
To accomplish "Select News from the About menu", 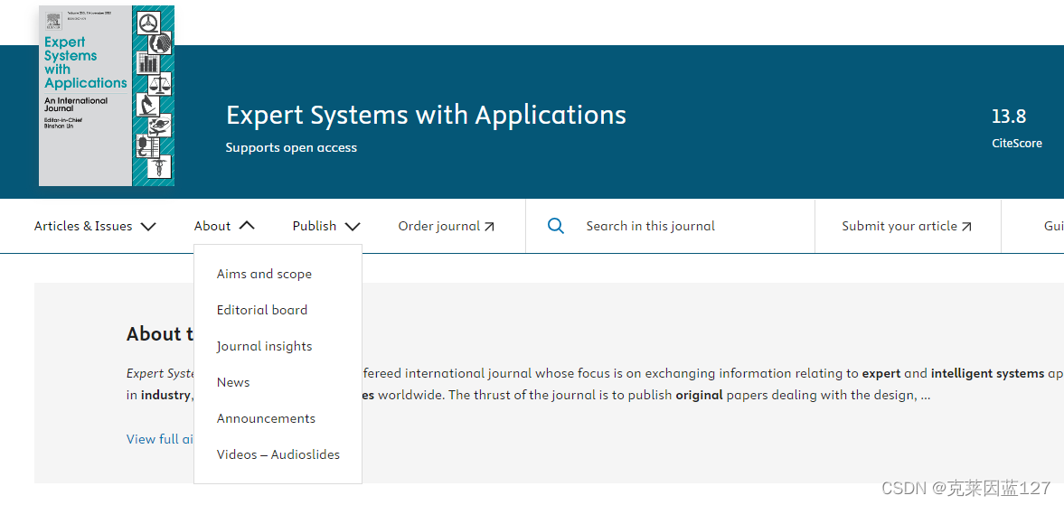I will pyautogui.click(x=232, y=382).
